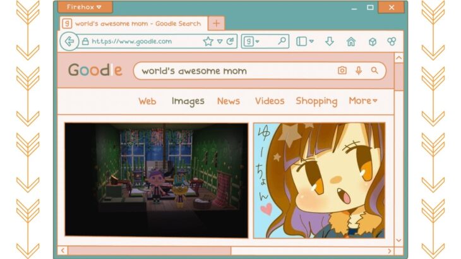461x259 pixels.
Task: Go to the home page icon
Action: pos(351,42)
